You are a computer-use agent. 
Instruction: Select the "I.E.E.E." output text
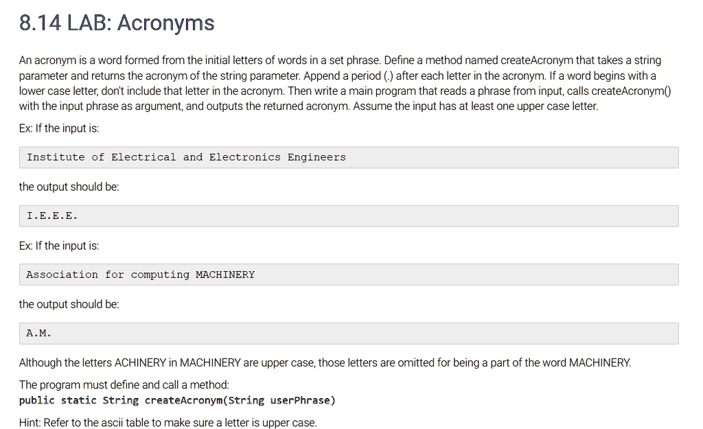[52, 216]
